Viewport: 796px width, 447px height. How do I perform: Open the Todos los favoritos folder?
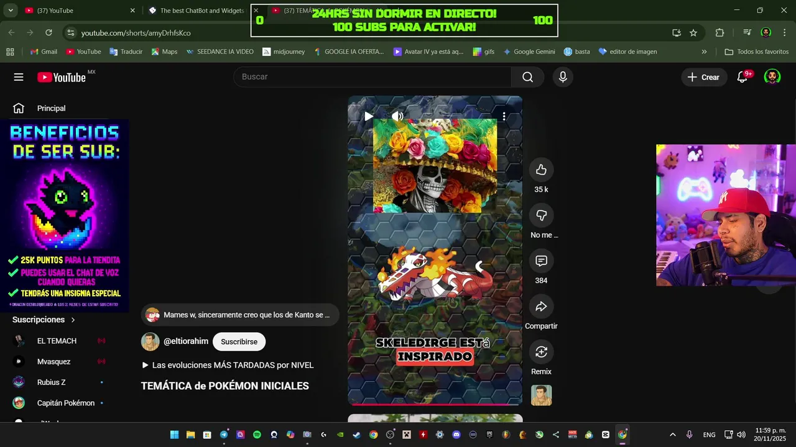pyautogui.click(x=756, y=52)
